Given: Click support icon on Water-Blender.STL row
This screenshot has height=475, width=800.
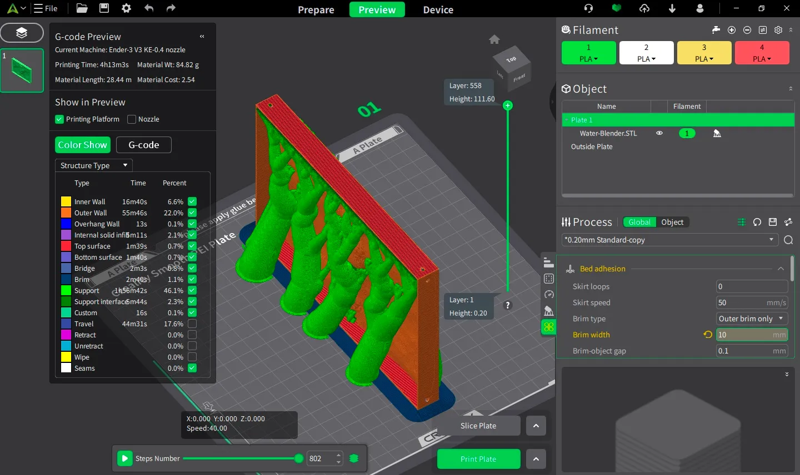Looking at the screenshot, I should (x=717, y=133).
